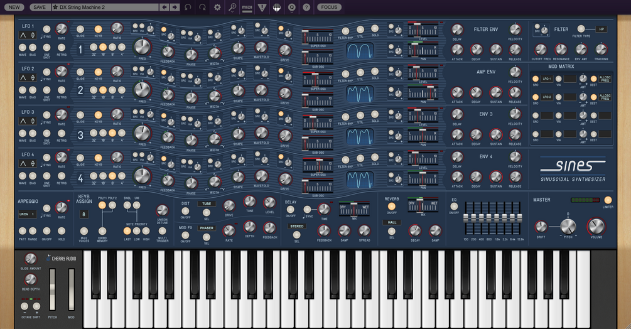631x329 pixels.
Task: Toggle Reverb On/Off button
Action: click(392, 207)
